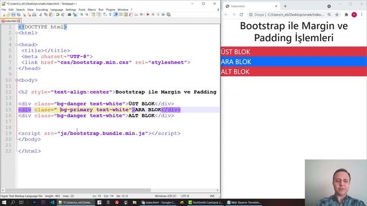The width and height of the screenshot is (367, 206).
Task: Click the Playback macro icon
Action: [158, 14]
